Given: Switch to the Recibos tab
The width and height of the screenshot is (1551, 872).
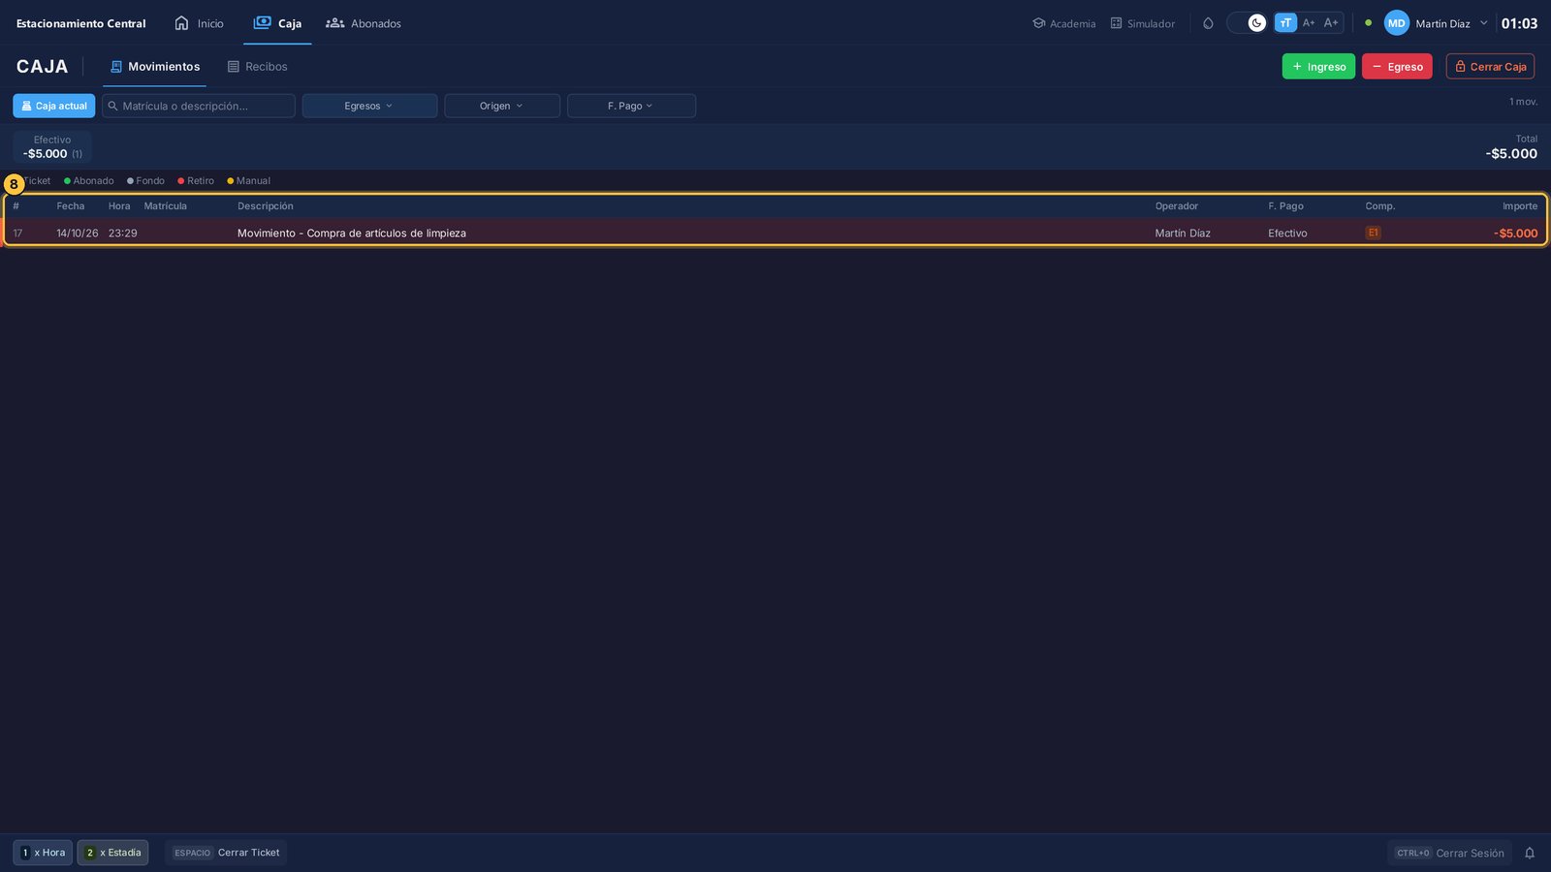Looking at the screenshot, I should tap(258, 67).
